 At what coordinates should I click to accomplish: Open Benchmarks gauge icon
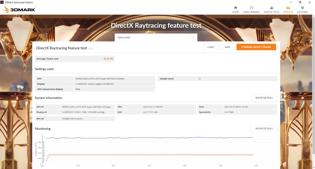tap(251, 8)
